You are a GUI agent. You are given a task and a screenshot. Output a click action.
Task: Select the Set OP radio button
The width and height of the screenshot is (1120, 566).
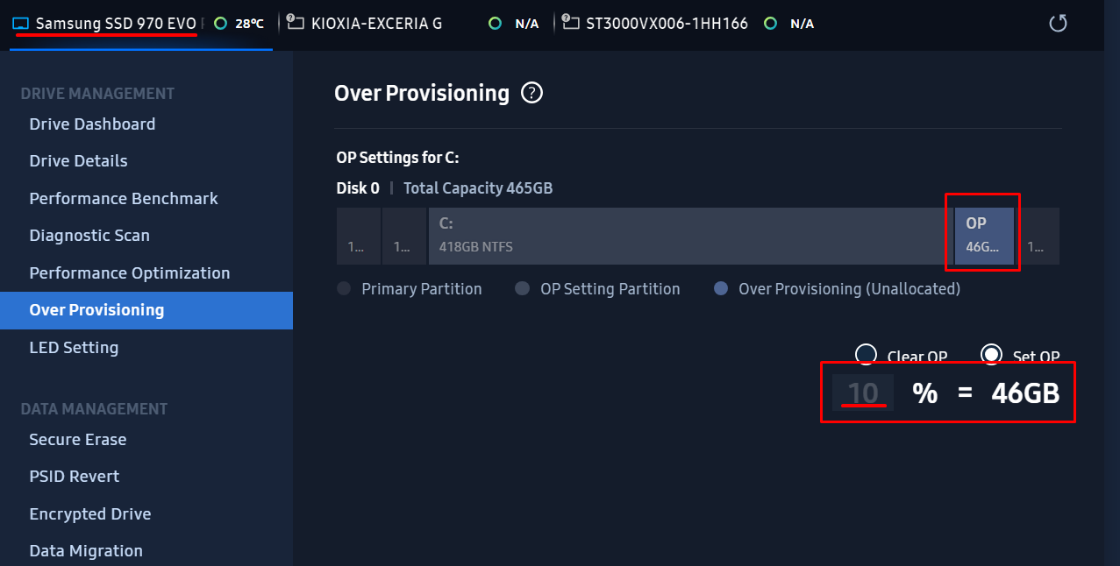click(x=991, y=355)
